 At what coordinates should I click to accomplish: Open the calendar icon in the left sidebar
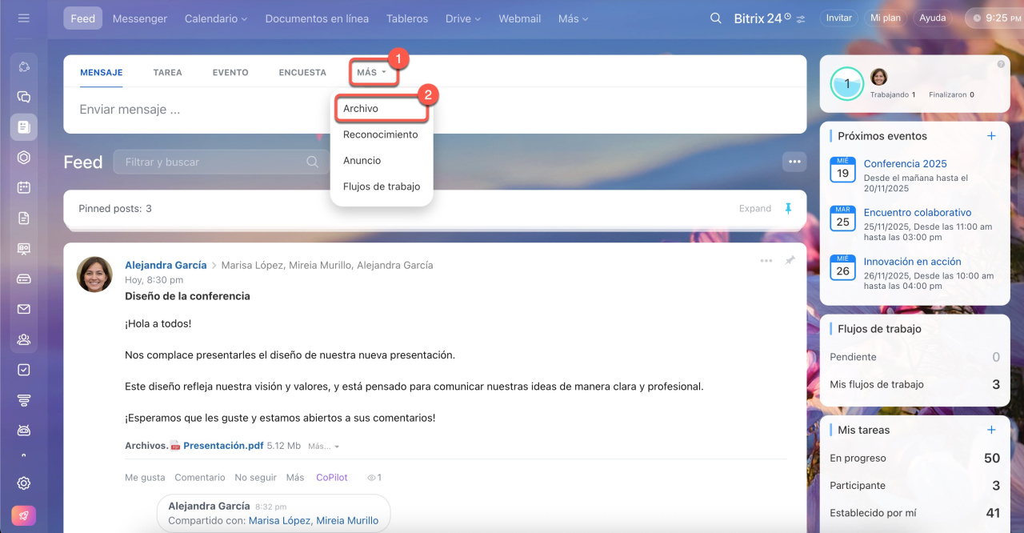24,187
